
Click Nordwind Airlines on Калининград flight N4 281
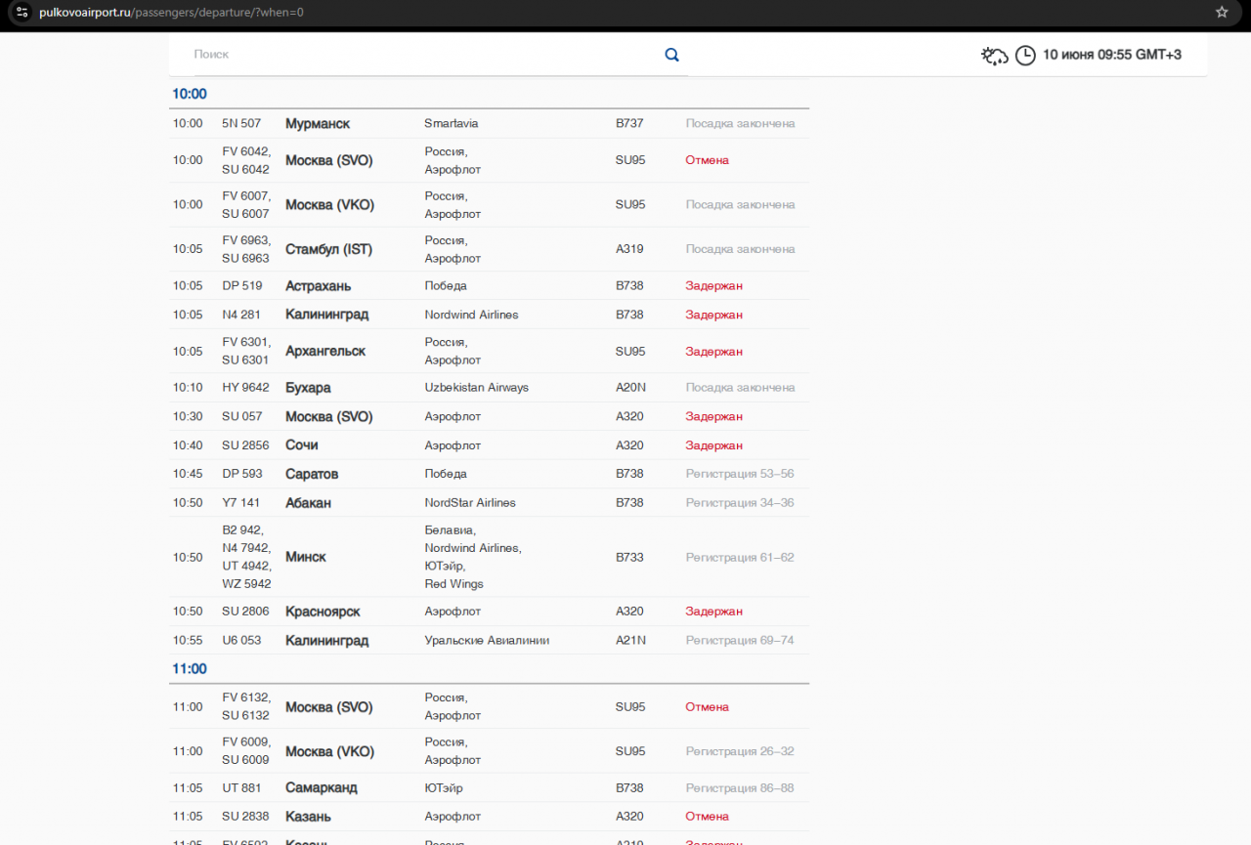pos(471,315)
